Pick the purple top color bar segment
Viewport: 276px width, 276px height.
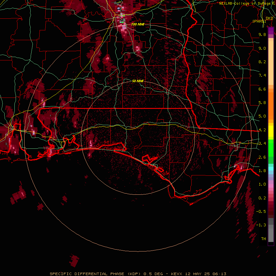271,31
